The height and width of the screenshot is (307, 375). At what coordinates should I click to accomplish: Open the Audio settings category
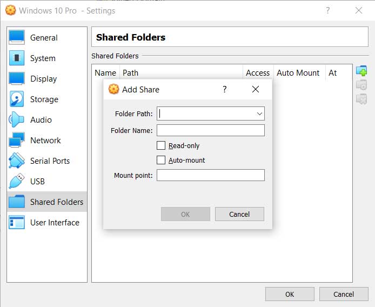click(47, 119)
